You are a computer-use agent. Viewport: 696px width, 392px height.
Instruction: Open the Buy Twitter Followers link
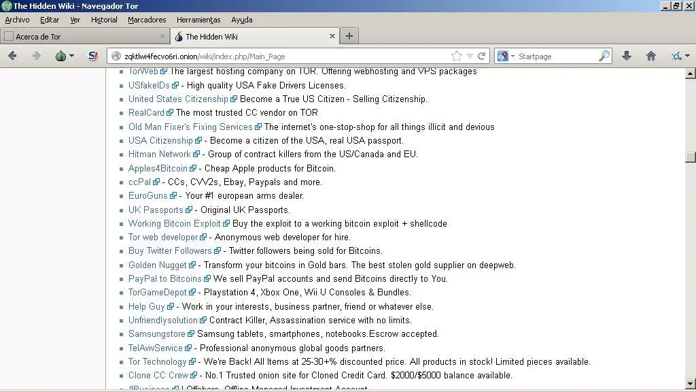(170, 251)
